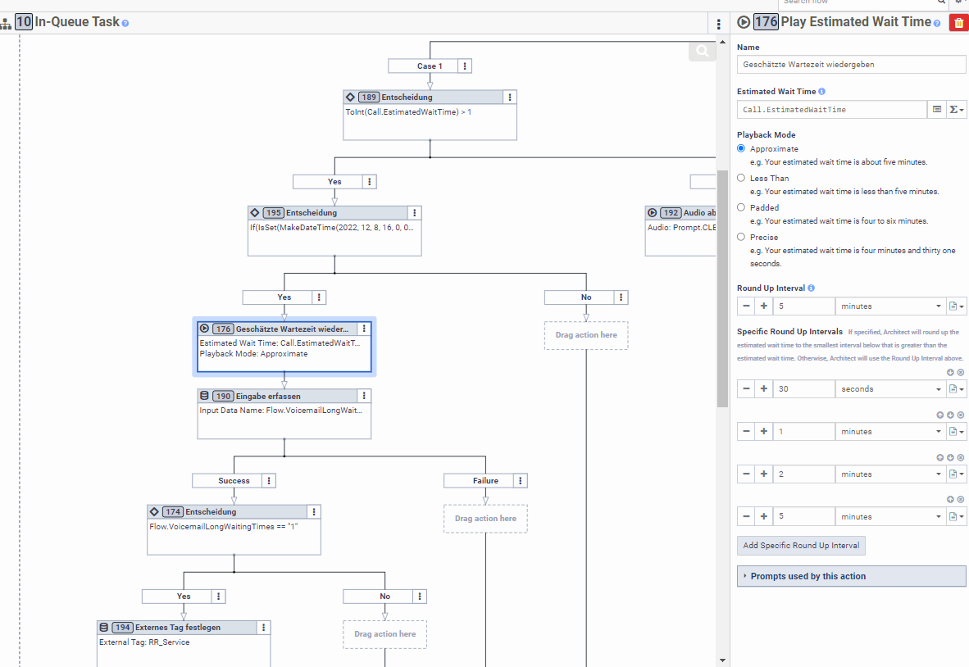The image size is (969, 667).
Task: Edit the Name field Geschätzte Wartezeit wiedergeben
Action: click(851, 64)
